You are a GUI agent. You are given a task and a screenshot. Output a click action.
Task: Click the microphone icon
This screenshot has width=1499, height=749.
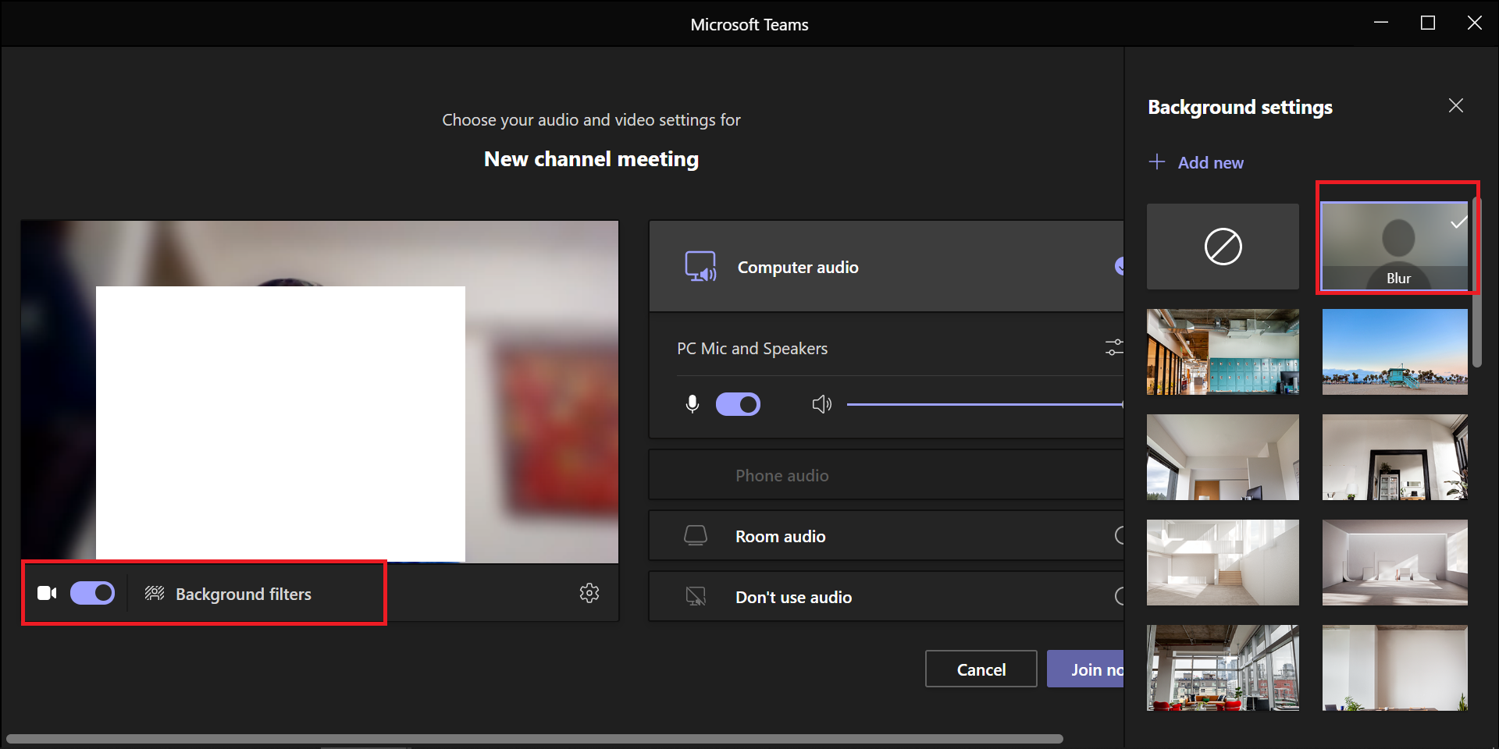click(x=692, y=404)
